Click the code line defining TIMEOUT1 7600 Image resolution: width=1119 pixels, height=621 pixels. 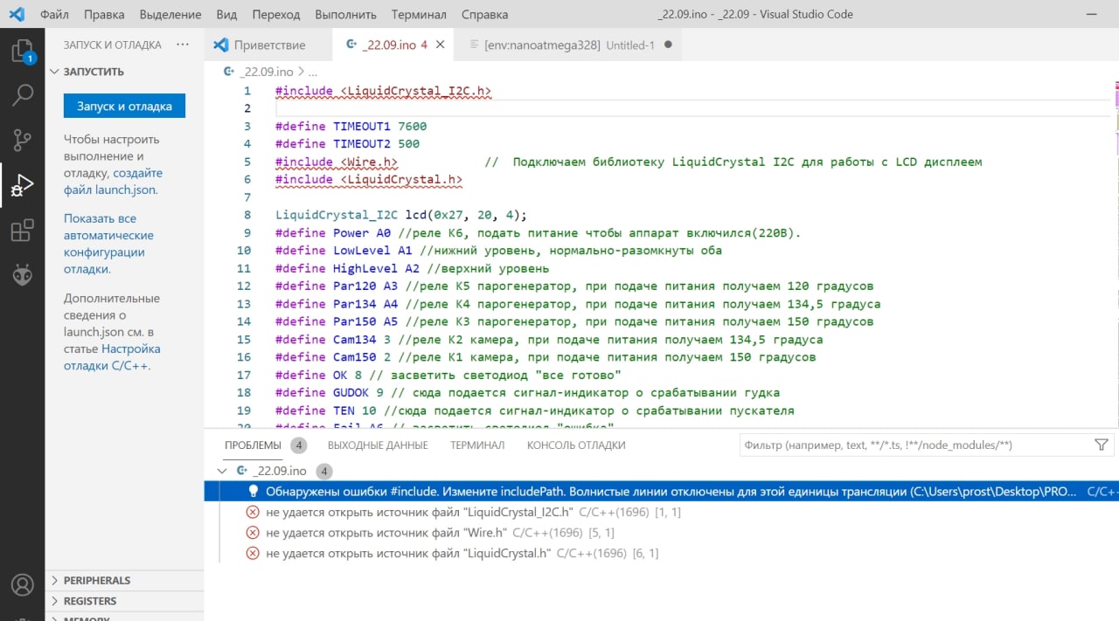coord(351,126)
